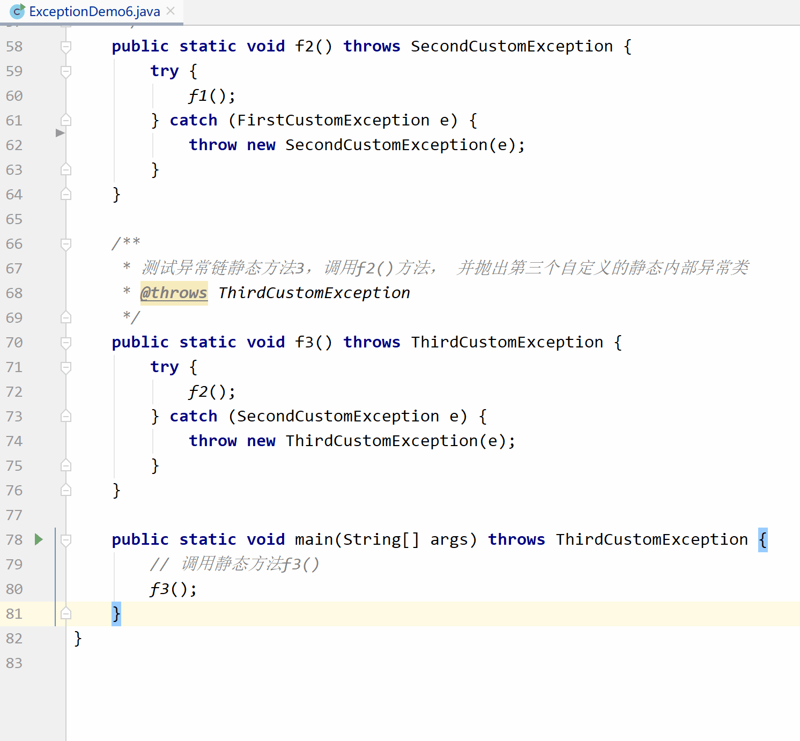Screen dimensions: 800x741
Task: Collapse the try block at line 59
Action: tap(66, 71)
